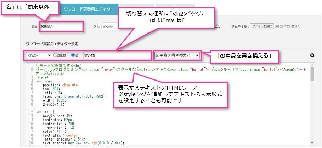Expand the の中身を書き換える dropdown
322x148 pixels.
177,55
